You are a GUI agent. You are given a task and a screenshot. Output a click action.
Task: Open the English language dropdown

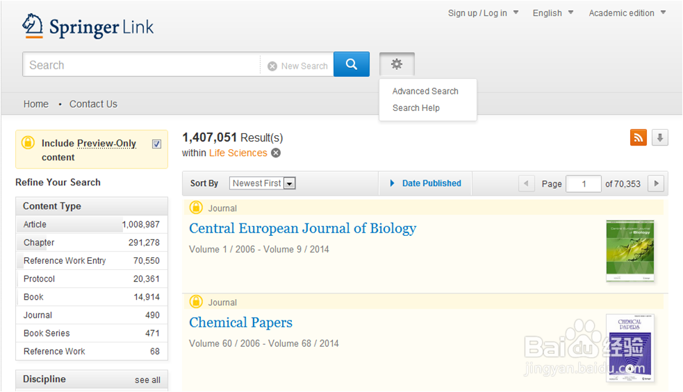click(x=552, y=13)
